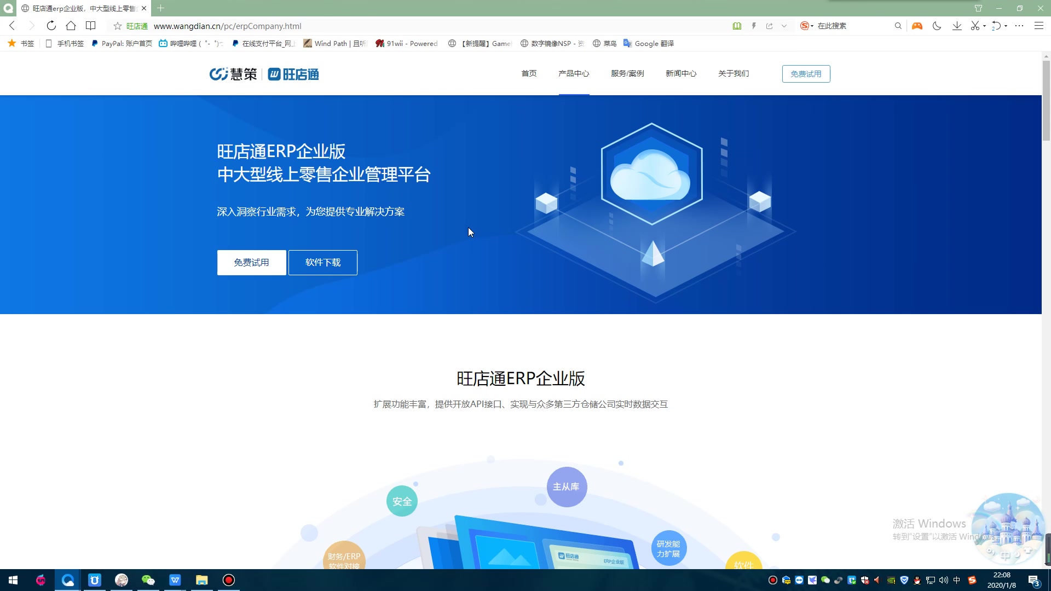Screen dimensions: 1051x591
Task: Select 服务/案例 in the site navigation
Action: click(627, 73)
